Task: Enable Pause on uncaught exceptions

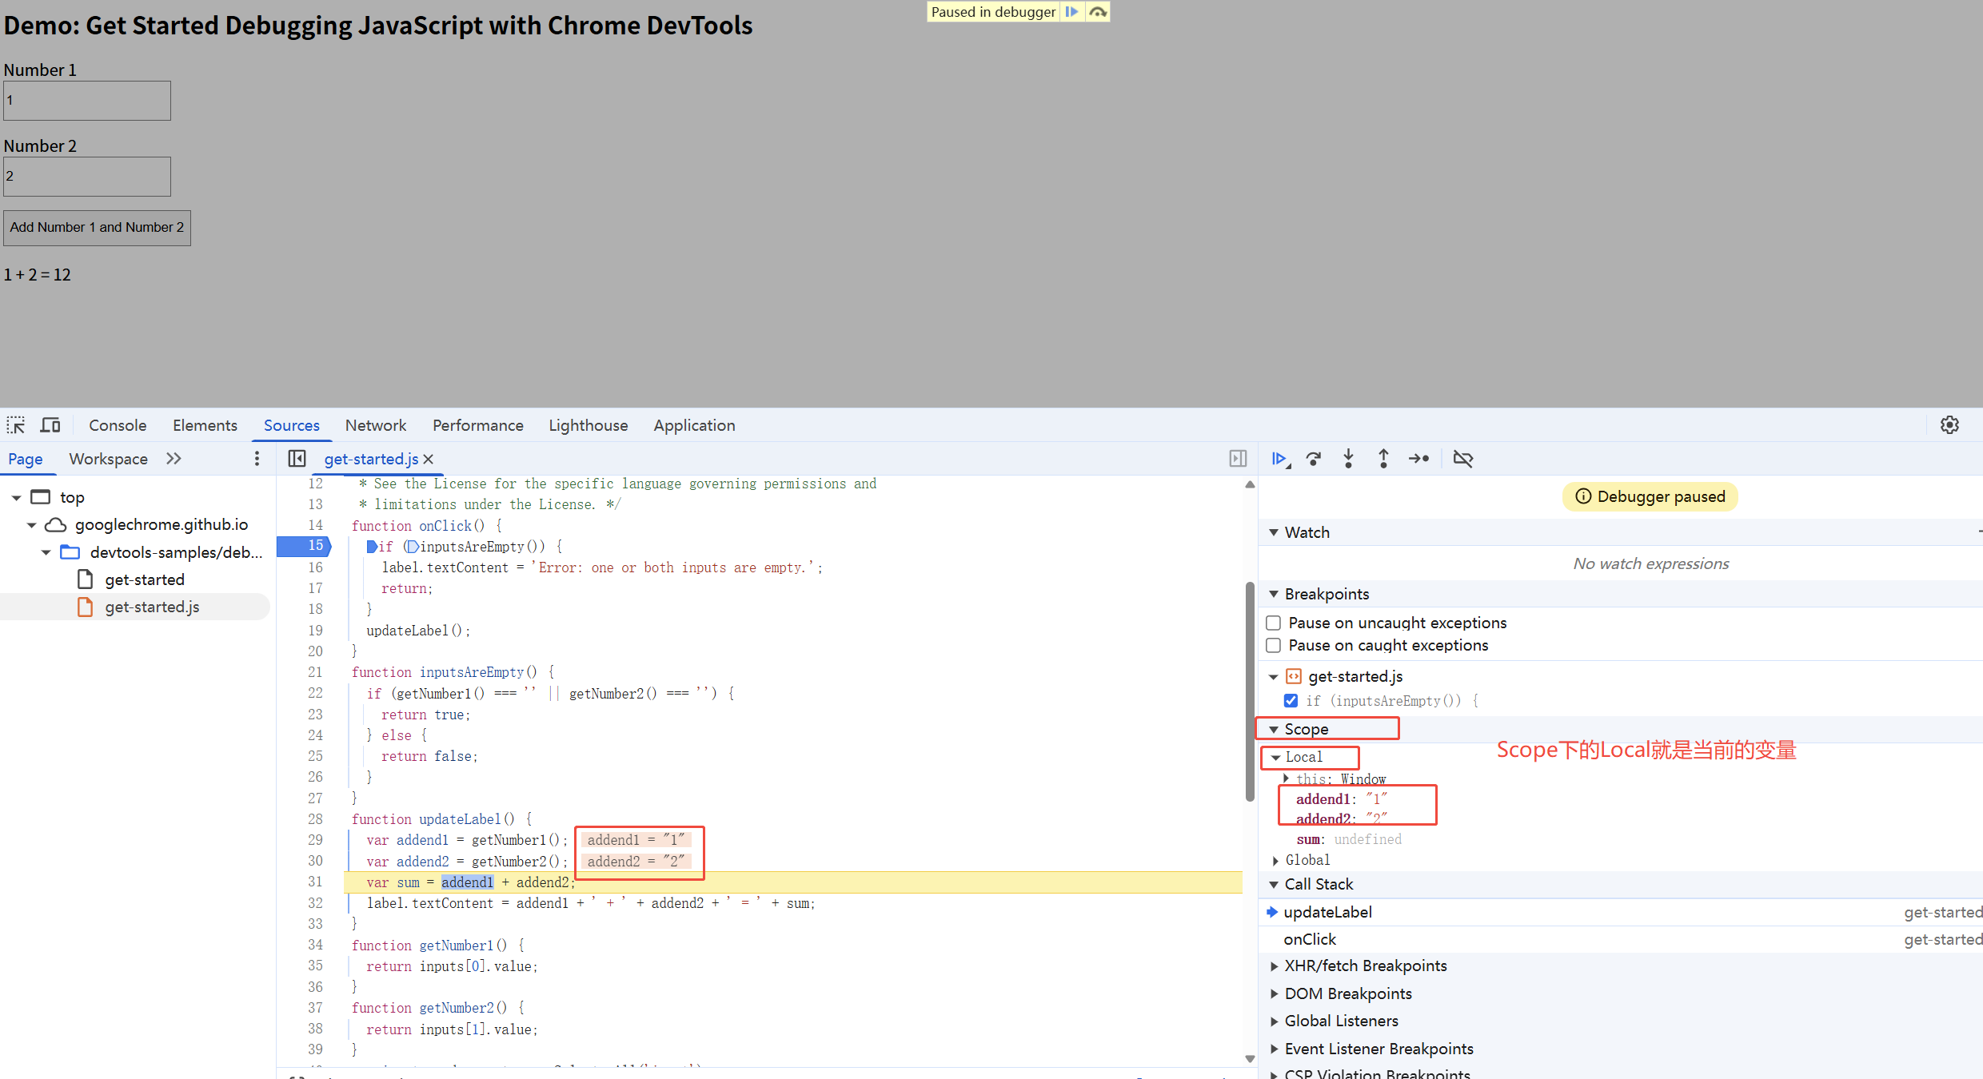Action: point(1274,623)
